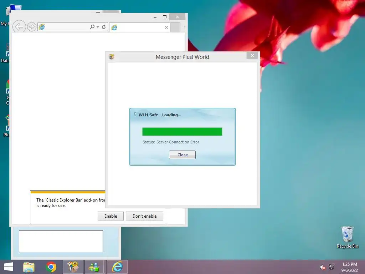Click the search magnifier in address bar

92,27
